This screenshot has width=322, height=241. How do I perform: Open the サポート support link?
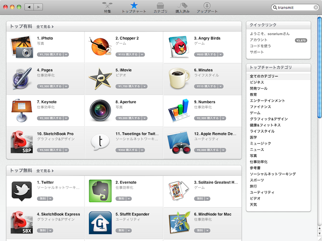pos(257,52)
